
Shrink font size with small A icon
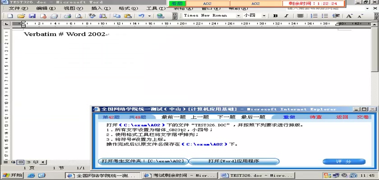[x=361, y=16]
